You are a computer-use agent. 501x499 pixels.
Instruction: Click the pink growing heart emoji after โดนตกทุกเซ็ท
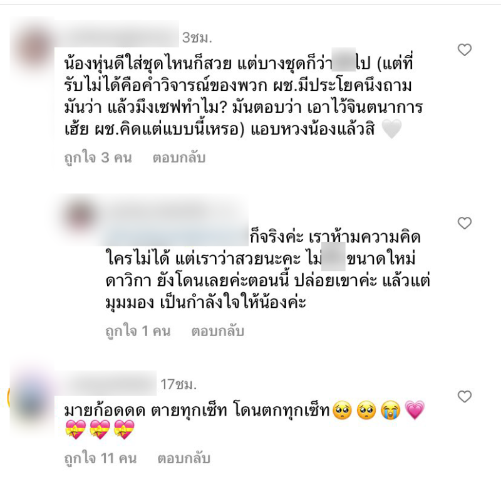click(415, 411)
